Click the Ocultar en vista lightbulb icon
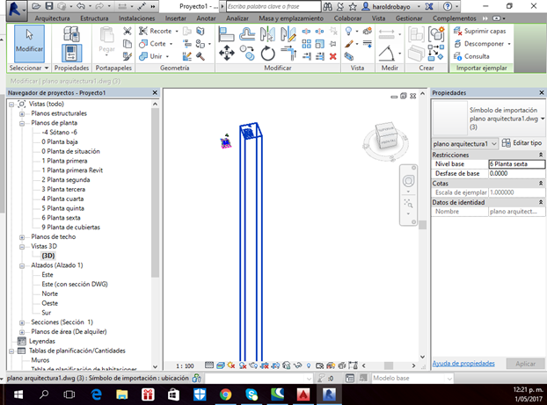 coord(348,31)
